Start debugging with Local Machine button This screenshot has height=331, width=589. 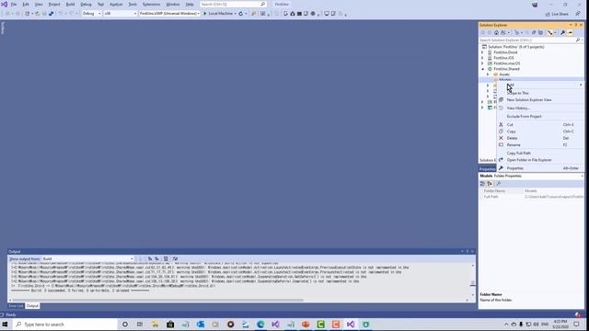(219, 14)
